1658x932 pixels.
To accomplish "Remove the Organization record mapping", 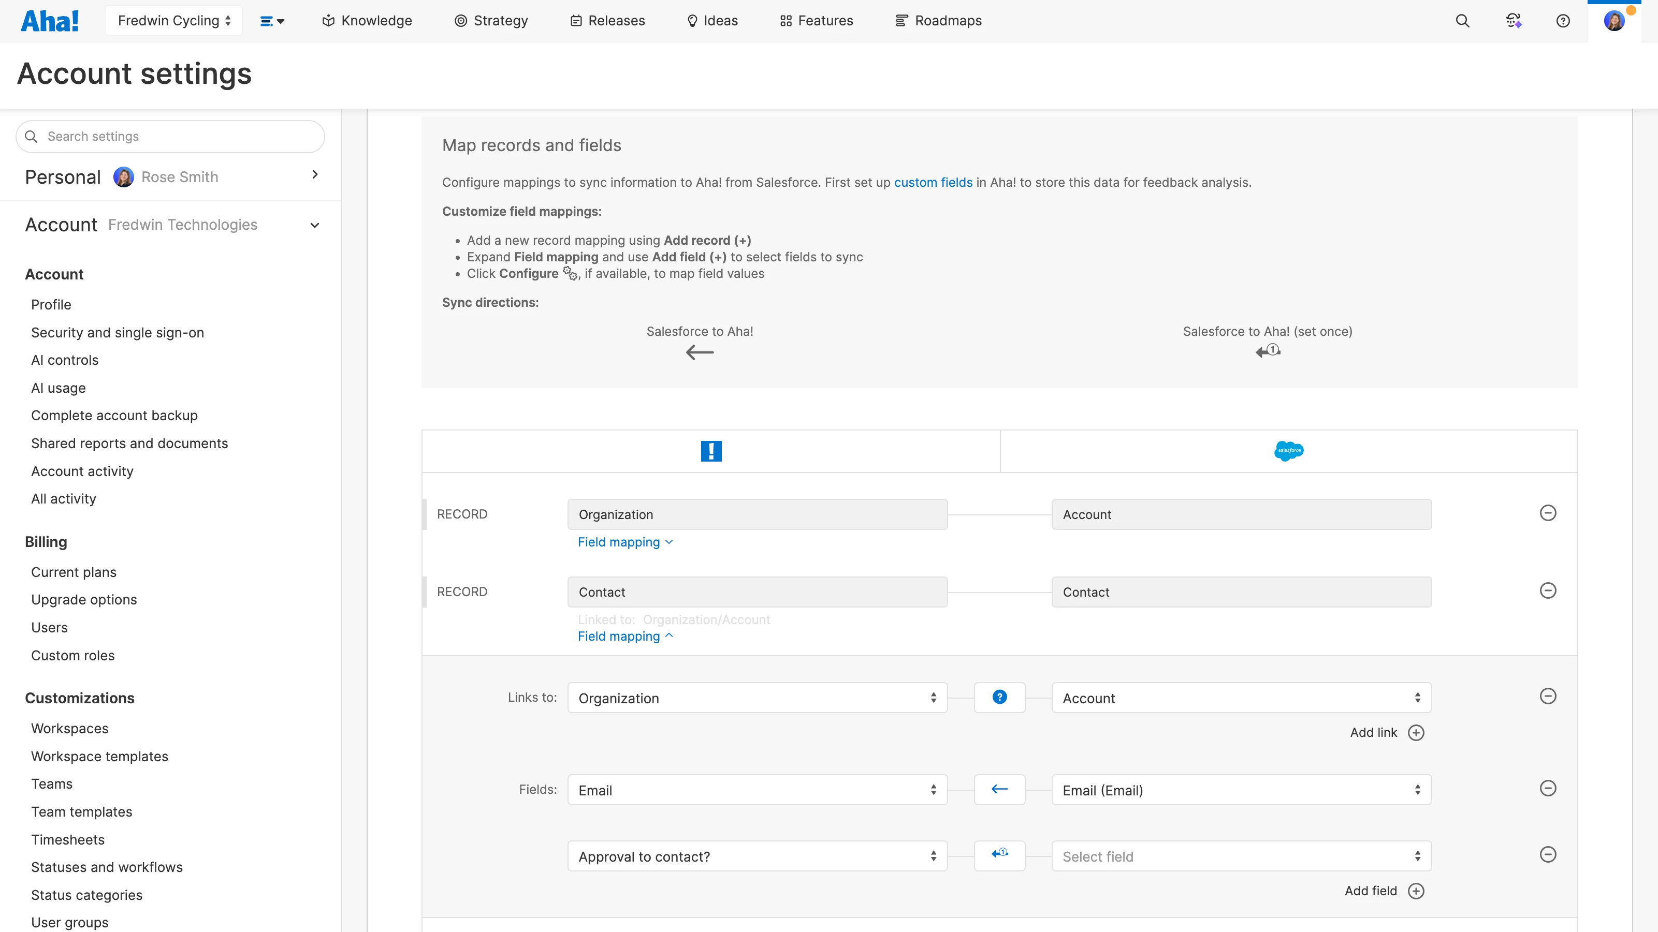I will (1548, 513).
